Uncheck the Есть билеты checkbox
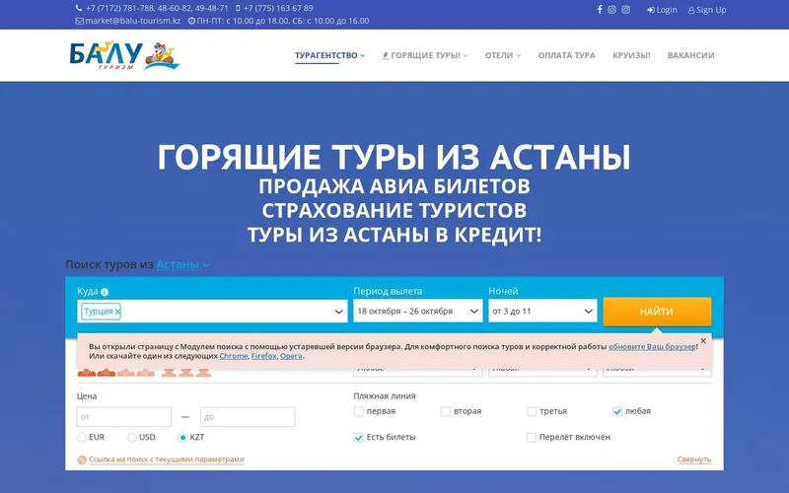Viewport: 789px width, 493px height. point(358,438)
